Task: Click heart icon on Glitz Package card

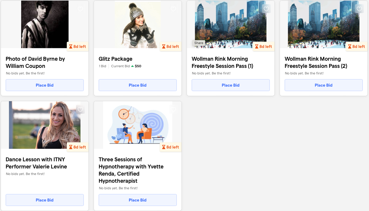Action: [x=173, y=9]
